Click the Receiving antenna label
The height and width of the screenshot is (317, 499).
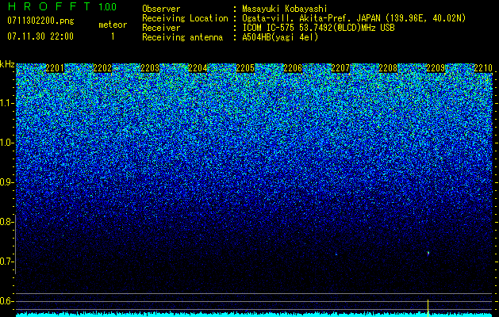pyautogui.click(x=182, y=37)
